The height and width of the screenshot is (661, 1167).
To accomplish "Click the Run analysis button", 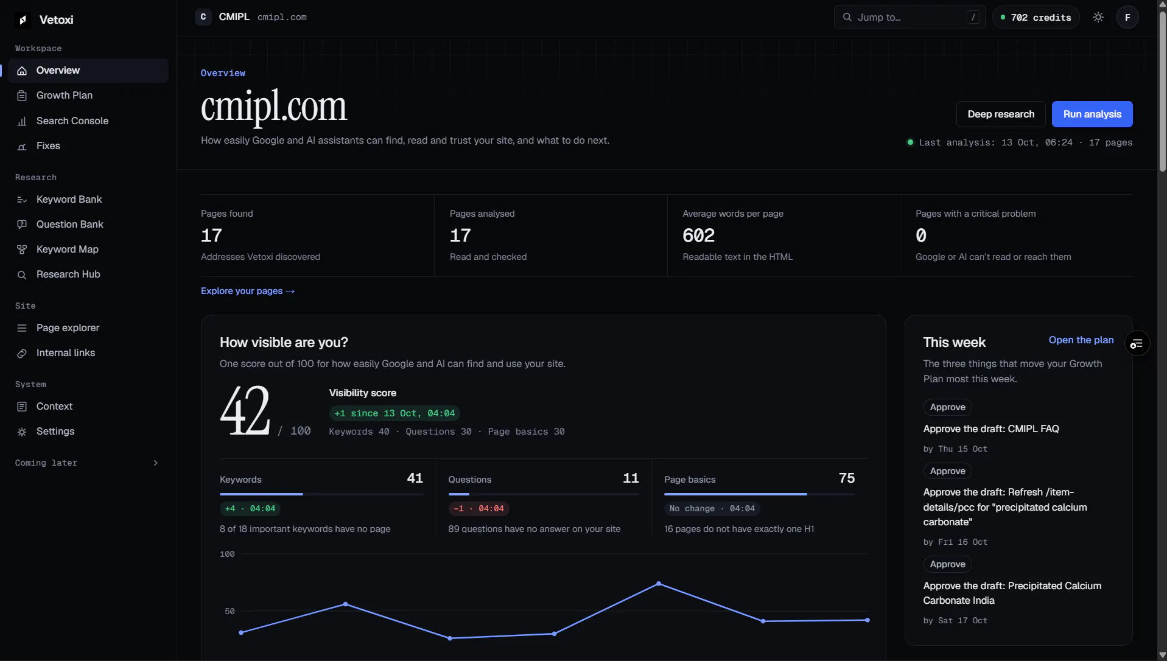I will 1092,114.
